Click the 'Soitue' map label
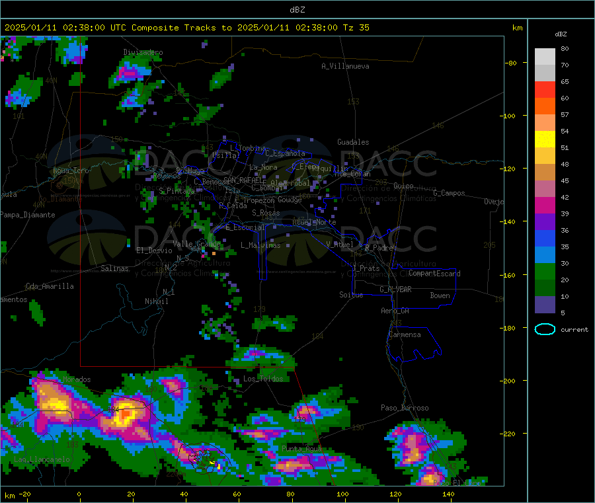The width and height of the screenshot is (595, 503). (351, 295)
